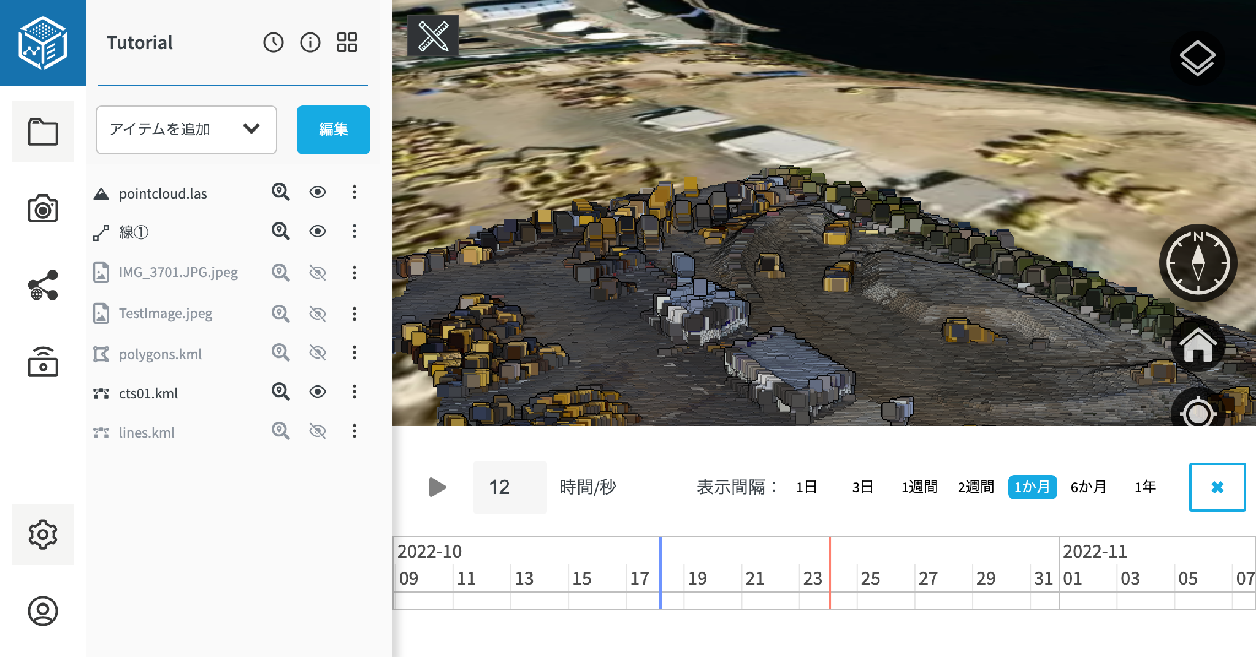Click the 編集 button
The image size is (1256, 657).
pyautogui.click(x=333, y=129)
